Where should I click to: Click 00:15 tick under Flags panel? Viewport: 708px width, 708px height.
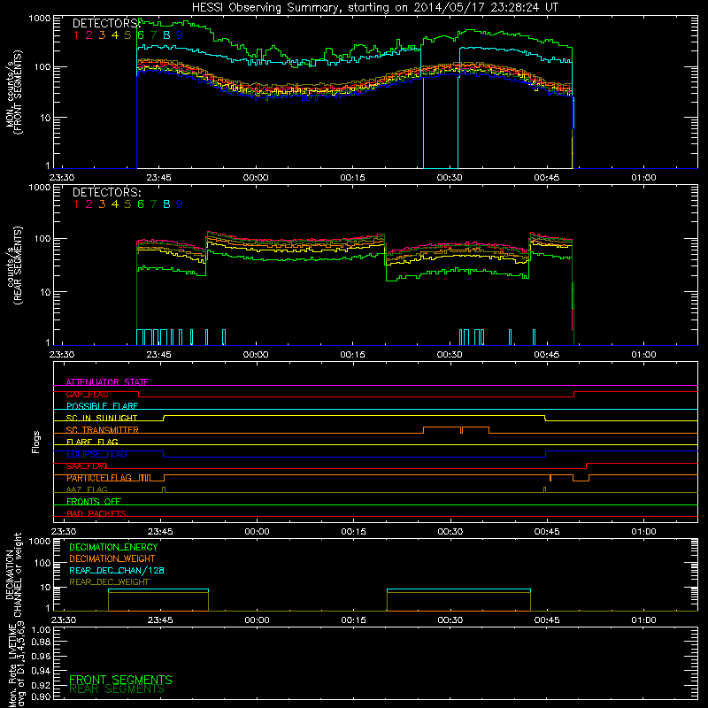[x=353, y=532]
